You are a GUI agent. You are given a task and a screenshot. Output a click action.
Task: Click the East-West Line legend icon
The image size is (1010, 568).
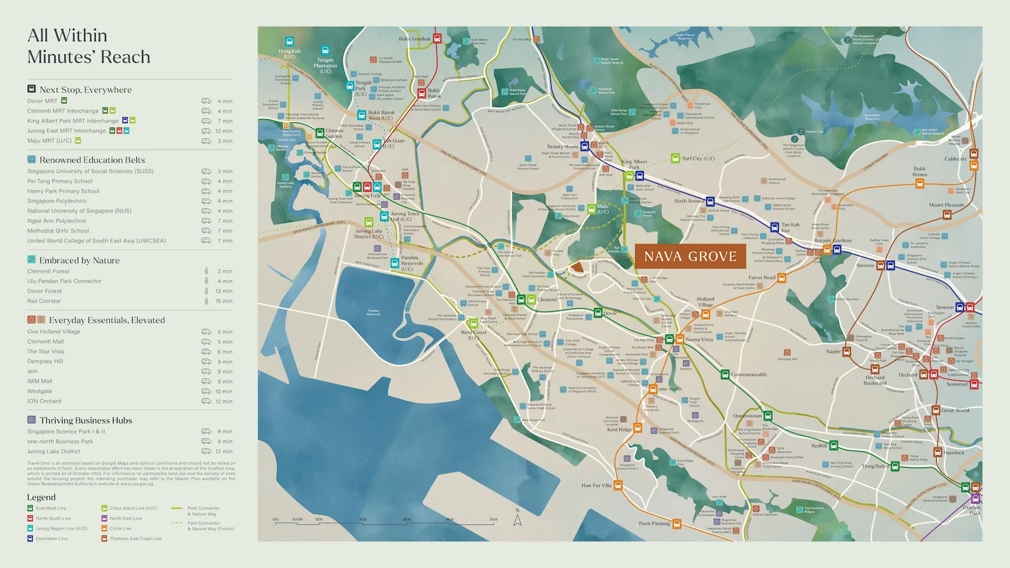tap(30, 508)
